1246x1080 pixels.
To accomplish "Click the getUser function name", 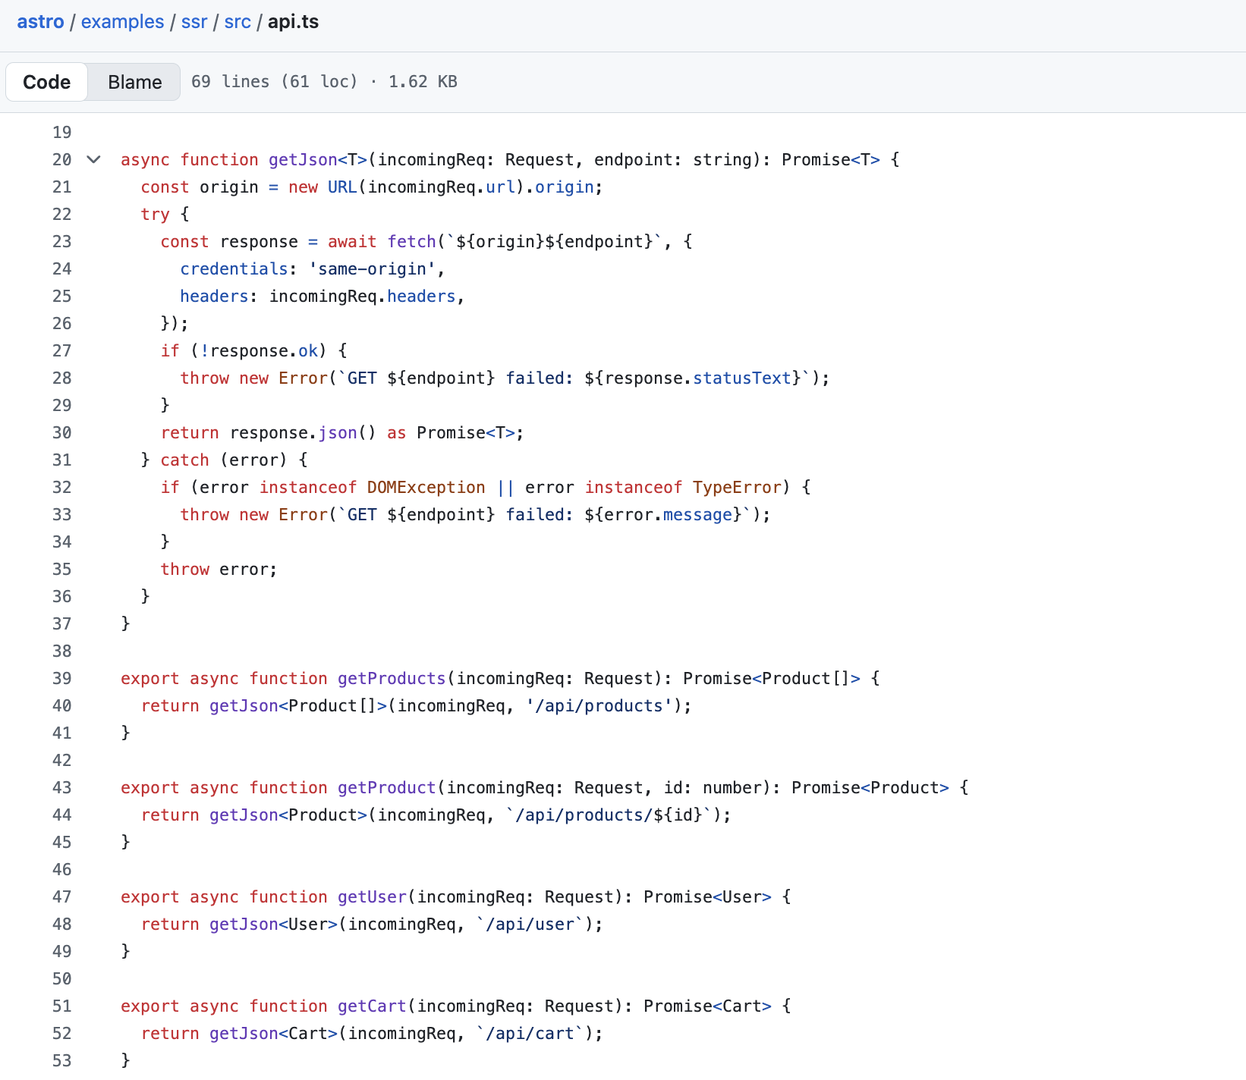I will pos(372,897).
